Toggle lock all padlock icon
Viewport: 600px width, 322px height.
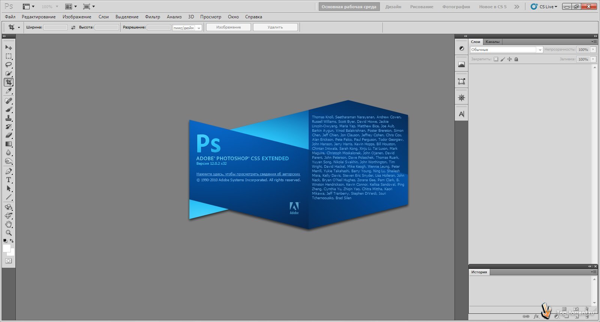click(x=516, y=59)
